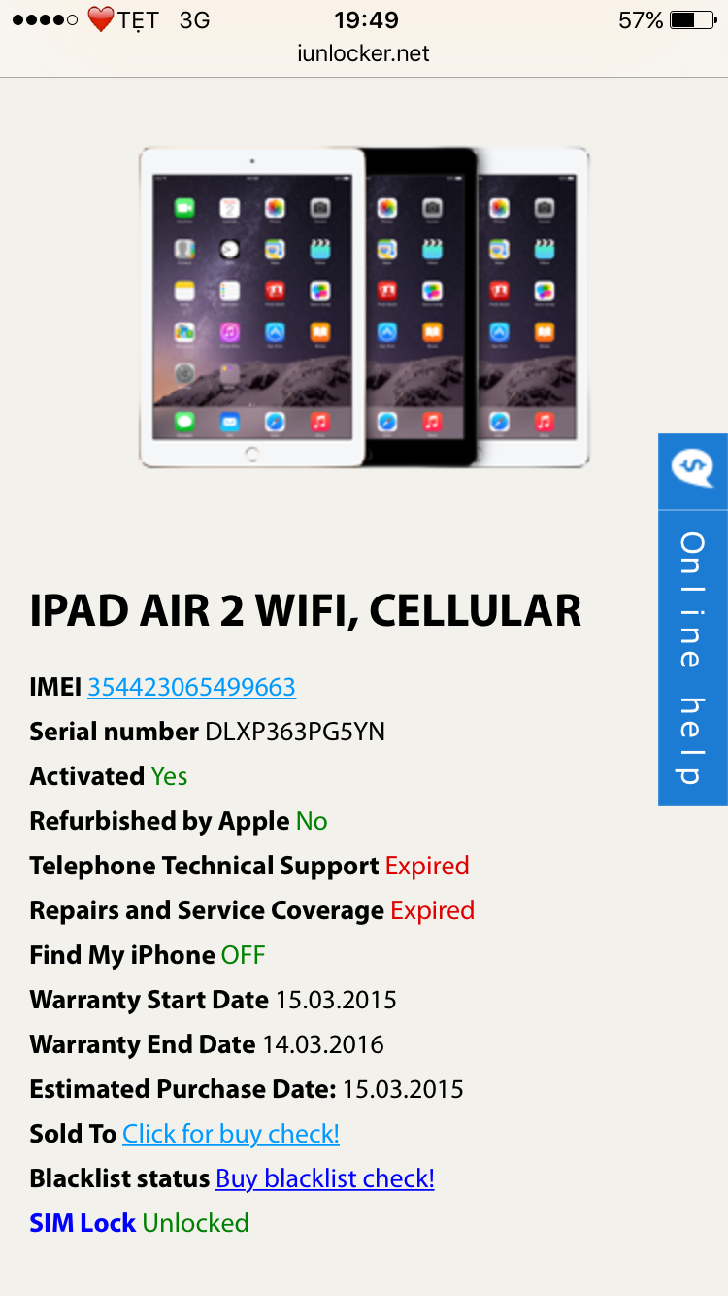The width and height of the screenshot is (728, 1296).
Task: Click the blue SIM Lock label
Action: coord(83,1223)
